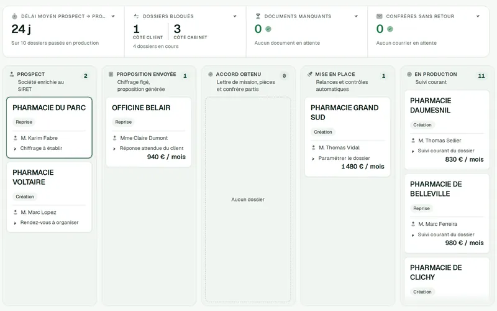Click the 1 480 € / mois amount
This screenshot has width=497, height=311.
pos(363,167)
